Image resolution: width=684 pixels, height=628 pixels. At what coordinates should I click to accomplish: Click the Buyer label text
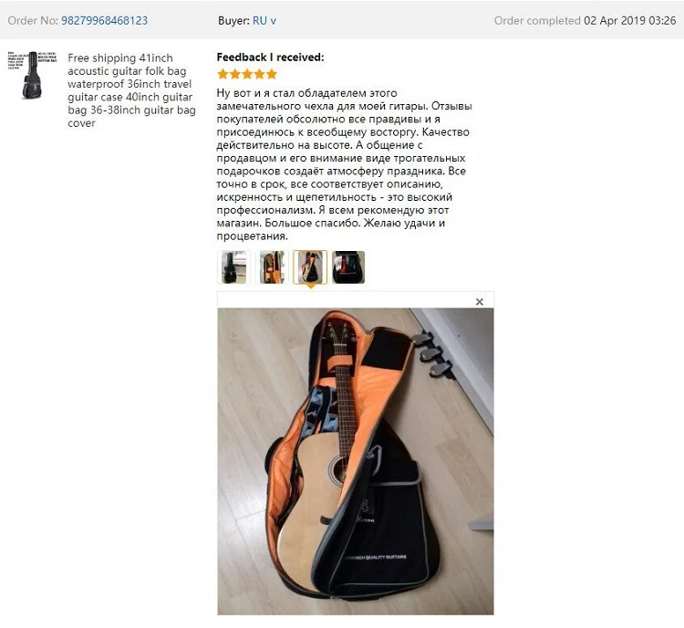coord(233,20)
